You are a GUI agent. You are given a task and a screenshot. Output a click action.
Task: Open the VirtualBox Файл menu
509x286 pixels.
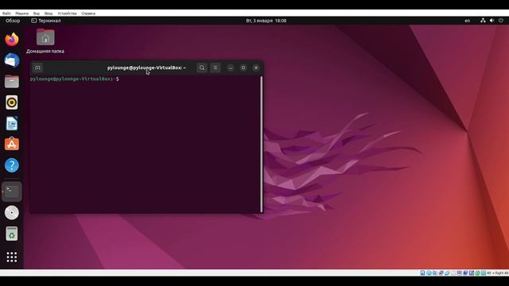(x=6, y=14)
